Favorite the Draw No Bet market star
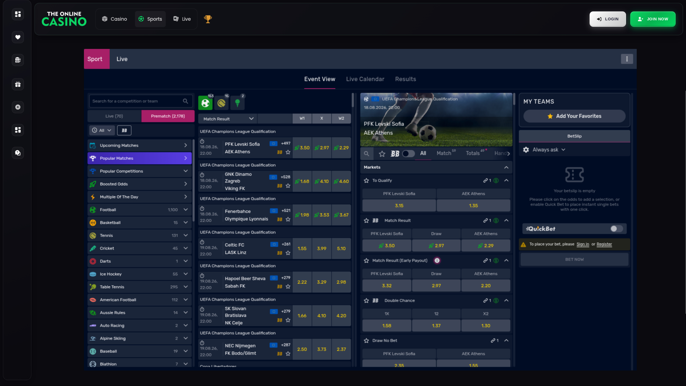This screenshot has height=386, width=686. [366, 341]
